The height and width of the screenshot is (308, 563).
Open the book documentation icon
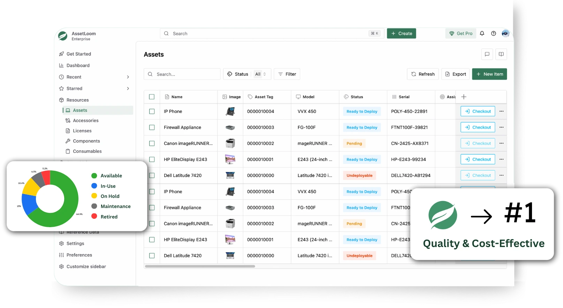click(501, 54)
